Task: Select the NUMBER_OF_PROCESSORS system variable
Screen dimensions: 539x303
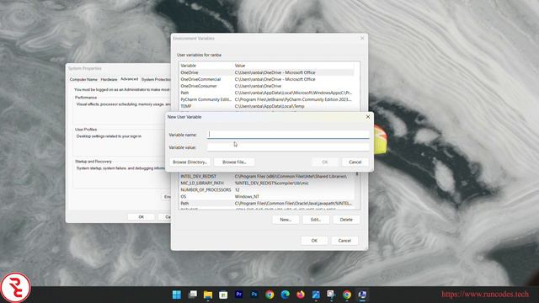Action: pos(267,189)
